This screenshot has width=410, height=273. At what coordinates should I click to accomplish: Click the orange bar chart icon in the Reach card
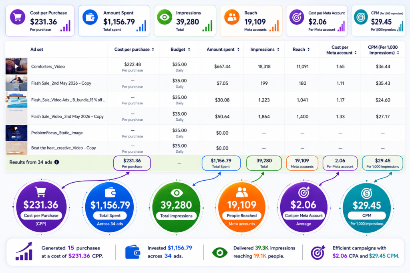(x=274, y=26)
